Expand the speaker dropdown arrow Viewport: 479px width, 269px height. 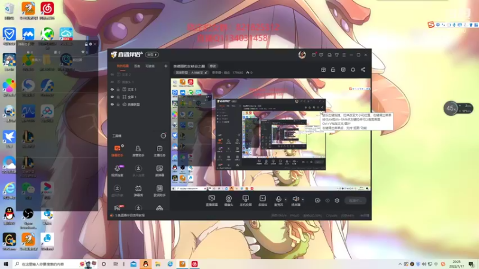(x=303, y=200)
